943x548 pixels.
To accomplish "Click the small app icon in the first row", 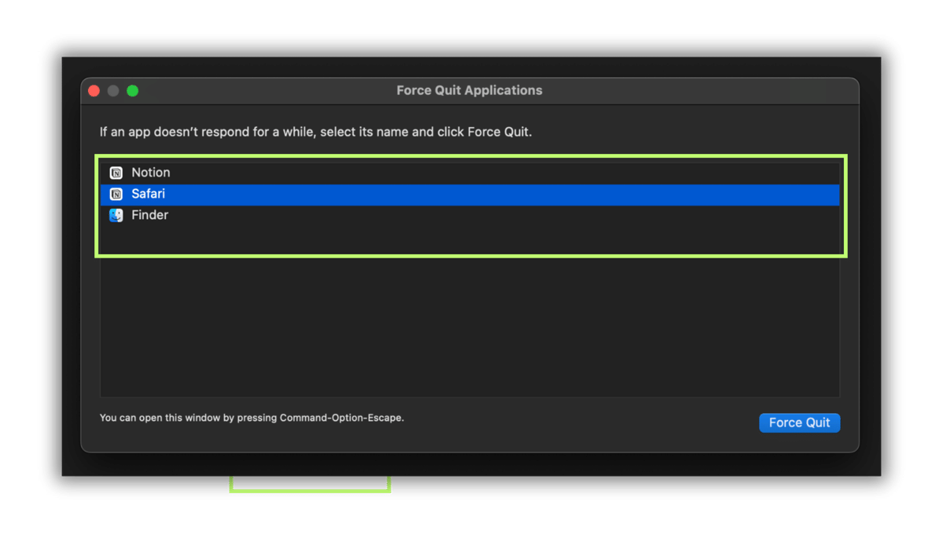I will [x=116, y=172].
